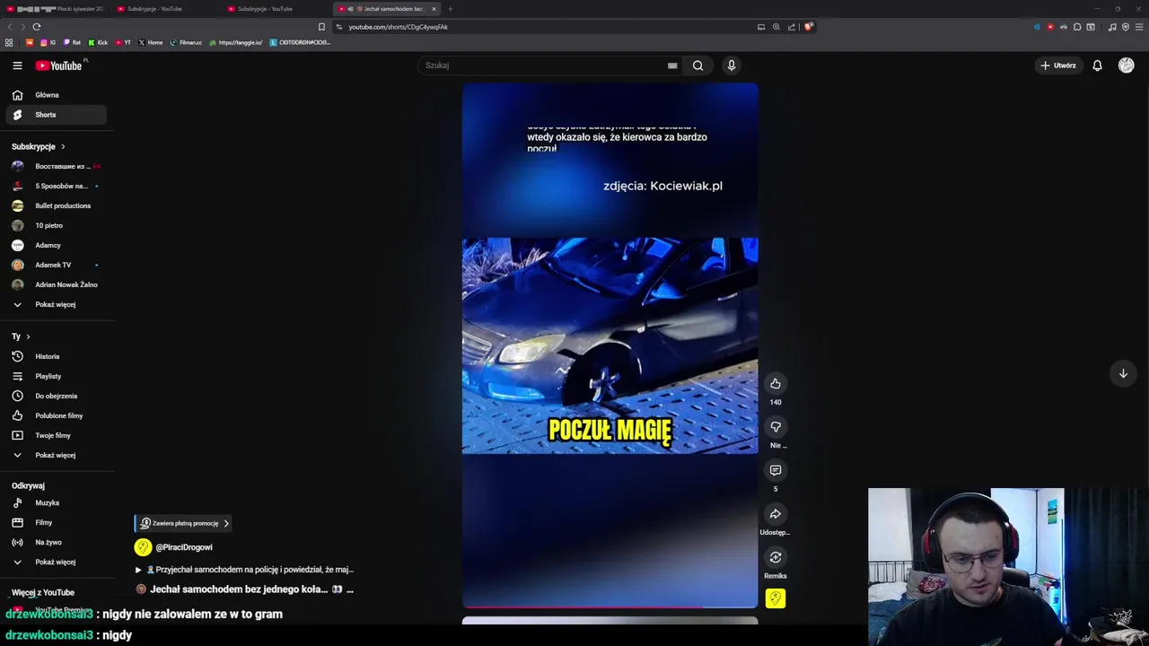The image size is (1149, 646).
Task: Open the account avatar menu
Action: [x=1126, y=65]
